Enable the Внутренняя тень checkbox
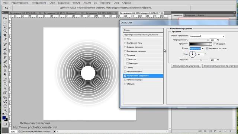 tap(125, 43)
